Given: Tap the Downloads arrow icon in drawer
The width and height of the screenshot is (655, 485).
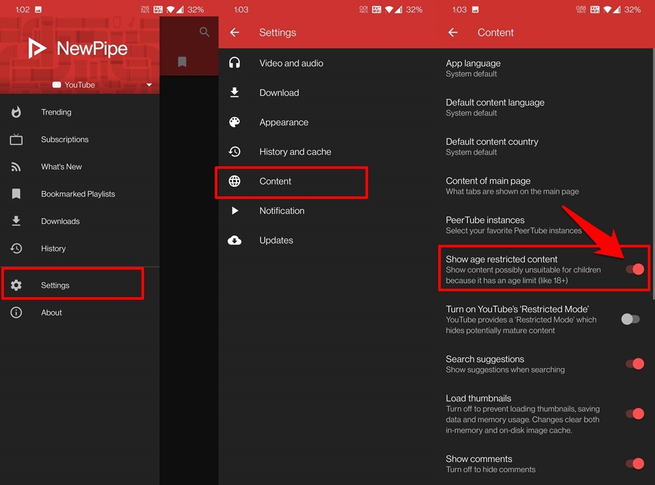Looking at the screenshot, I should (x=16, y=221).
